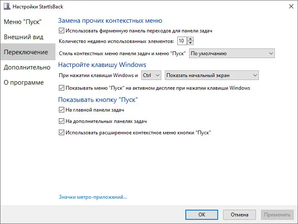
Task: Click the Показывать кнопку "Пуск" heading
Action: [98, 100]
